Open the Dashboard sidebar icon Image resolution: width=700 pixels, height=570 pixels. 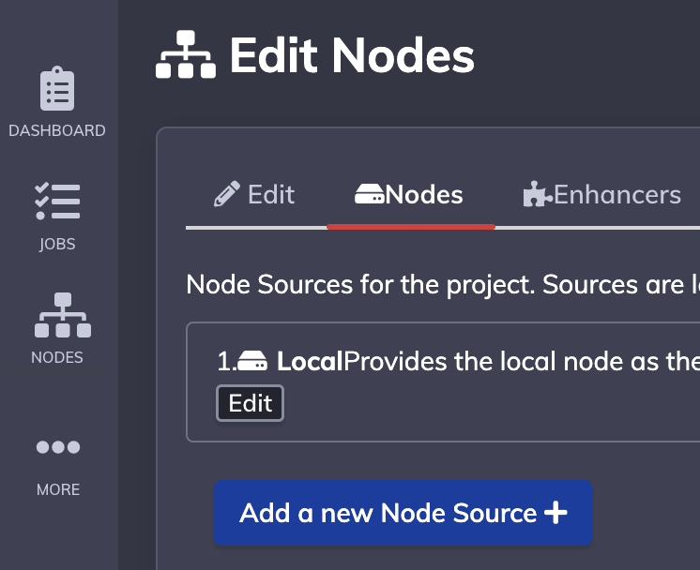pos(57,88)
